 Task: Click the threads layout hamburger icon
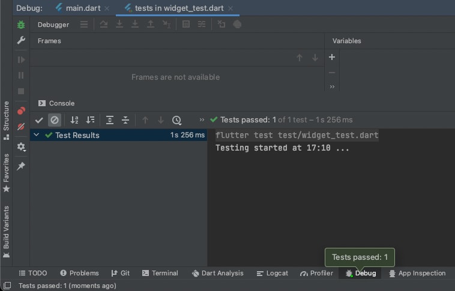pyautogui.click(x=84, y=25)
